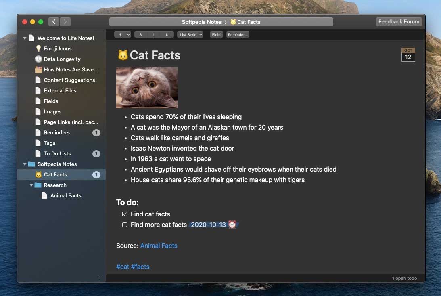Open the Emoji Icons note
The image size is (441, 296).
[61, 49]
